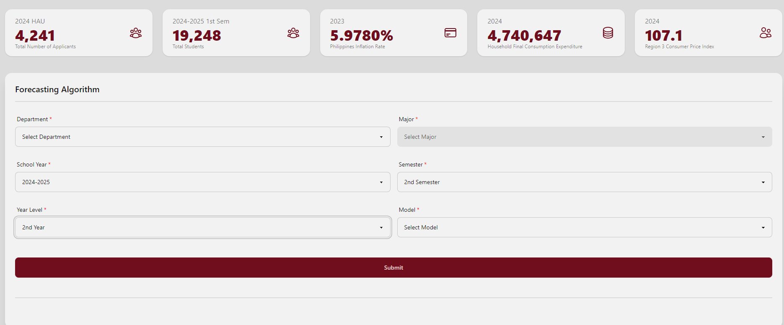Open the Select Model dropdown
This screenshot has height=325, width=784.
coord(584,227)
